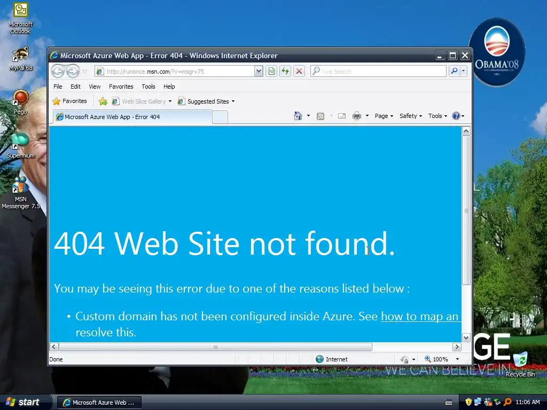Open Microsoft Outlook desktop icon
547x410 pixels.
click(21, 18)
